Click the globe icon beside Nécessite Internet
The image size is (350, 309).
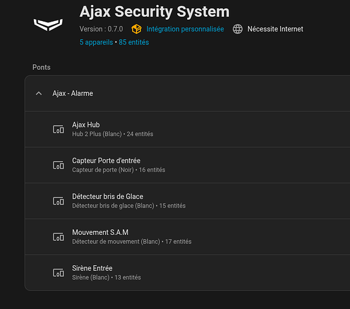tap(238, 29)
